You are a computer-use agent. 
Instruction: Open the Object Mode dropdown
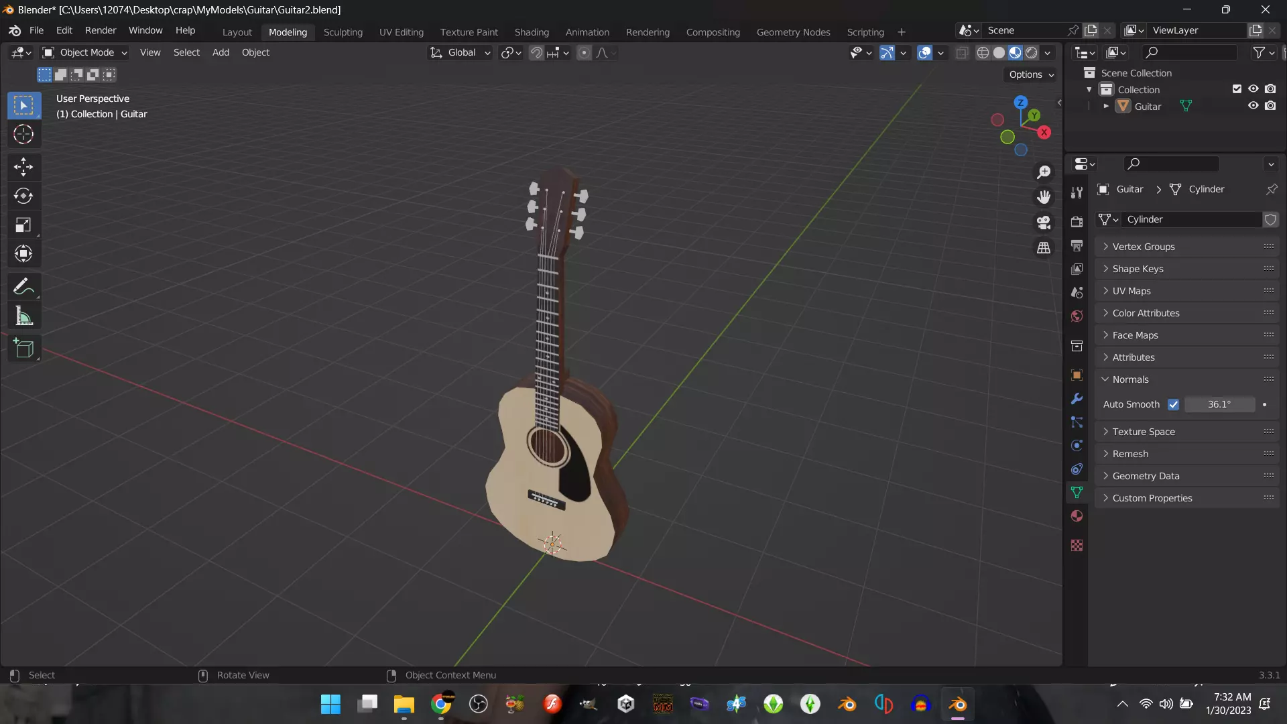(84, 52)
